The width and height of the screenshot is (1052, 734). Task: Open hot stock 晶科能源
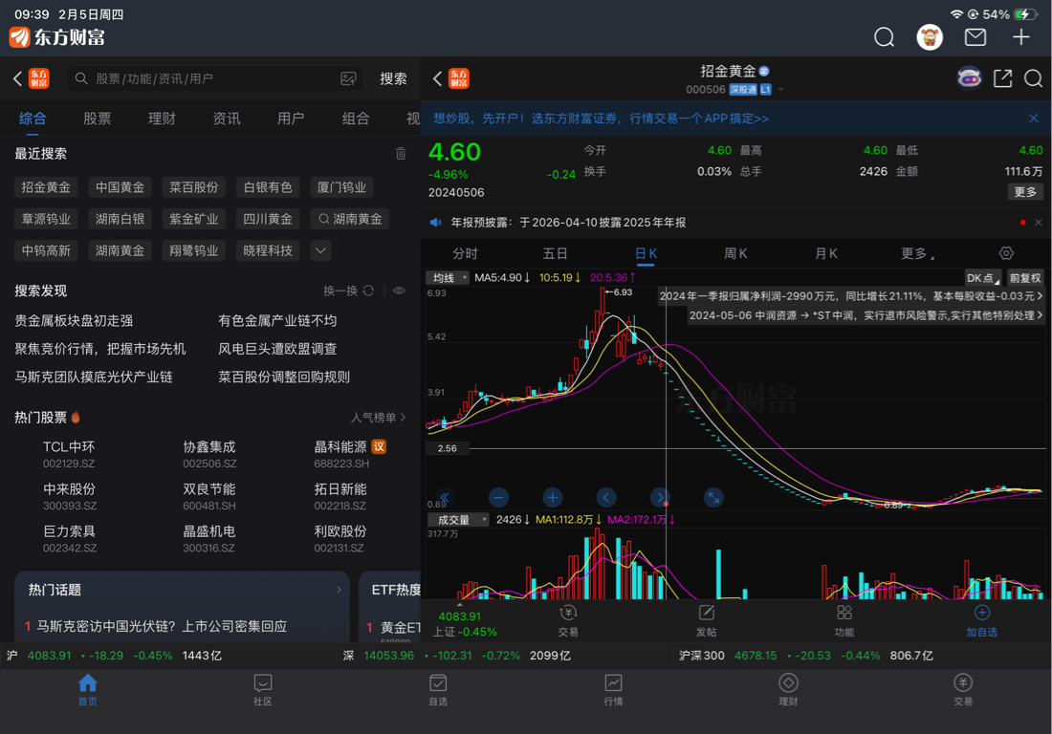click(350, 454)
